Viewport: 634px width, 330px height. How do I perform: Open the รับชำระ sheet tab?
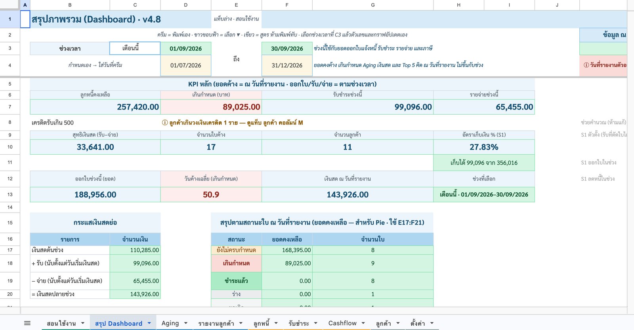[299, 323]
